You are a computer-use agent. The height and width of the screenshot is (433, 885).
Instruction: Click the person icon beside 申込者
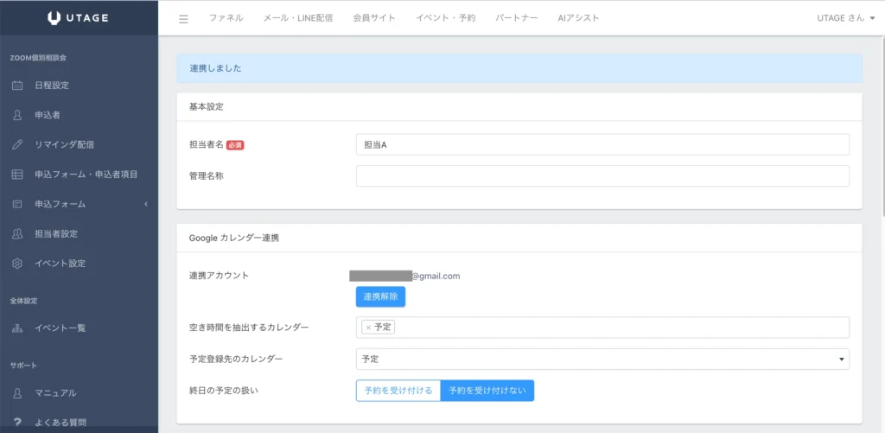point(17,115)
